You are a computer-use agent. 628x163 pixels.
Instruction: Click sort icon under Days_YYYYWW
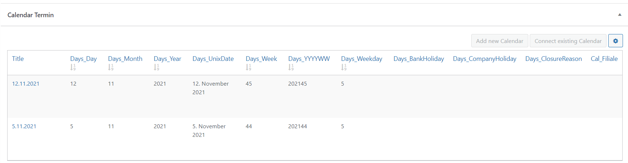point(291,67)
